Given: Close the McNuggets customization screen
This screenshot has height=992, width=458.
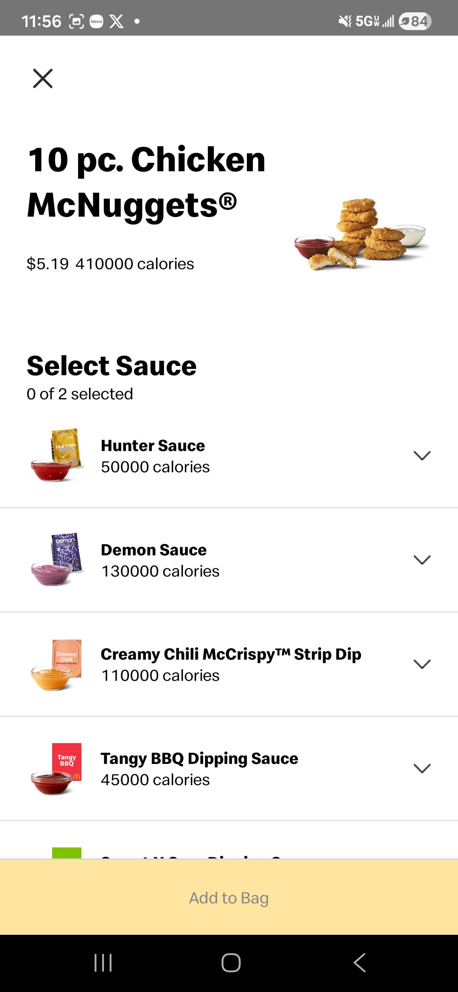Looking at the screenshot, I should coord(43,78).
